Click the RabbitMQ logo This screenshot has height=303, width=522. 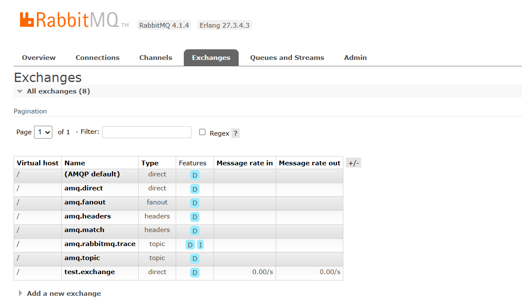[74, 20]
